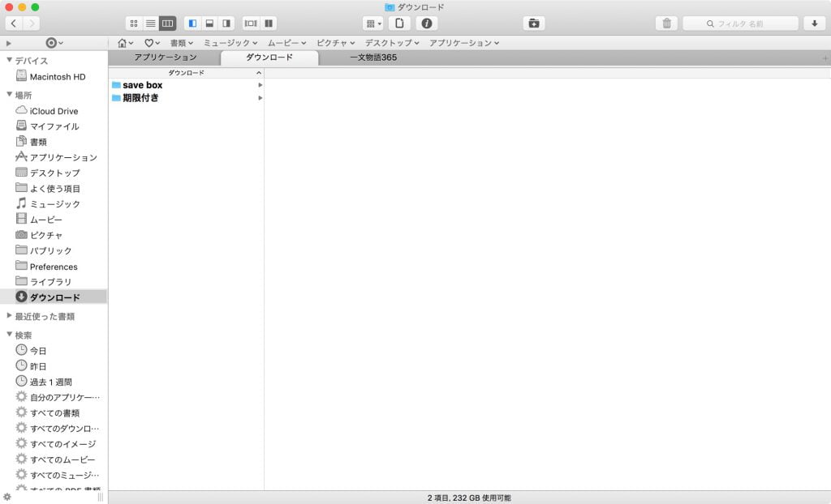
Task: Click the trash icon in toolbar
Action: [667, 23]
